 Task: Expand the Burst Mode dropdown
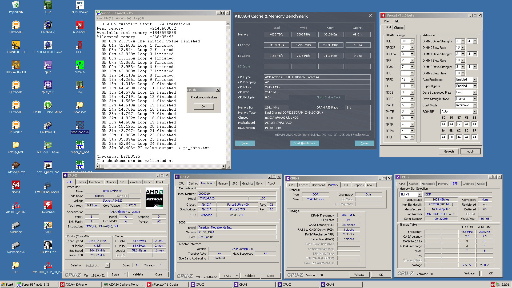pyautogui.click(x=475, y=105)
